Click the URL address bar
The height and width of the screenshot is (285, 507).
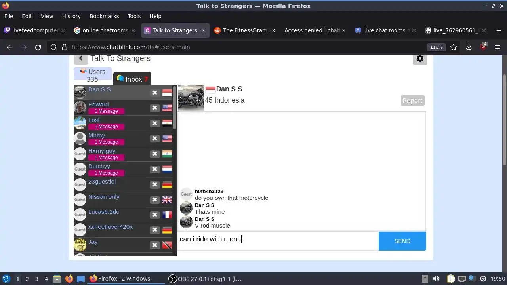[246, 47]
